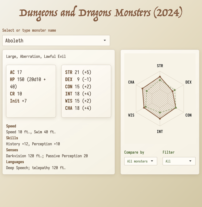This screenshot has height=207, width=202.
Task: Click the 'Select or type monster name' label
Action: click(x=29, y=30)
